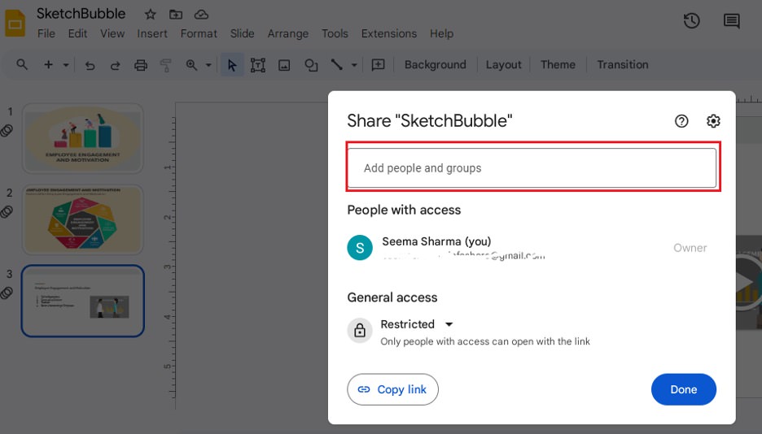This screenshot has height=434, width=762.
Task: Select slide 2 thumbnail
Action: [x=82, y=219]
